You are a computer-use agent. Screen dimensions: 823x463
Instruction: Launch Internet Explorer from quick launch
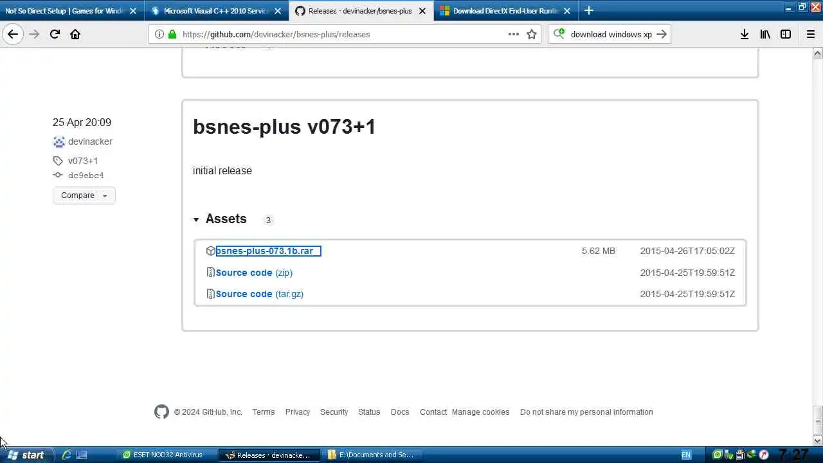pos(67,455)
